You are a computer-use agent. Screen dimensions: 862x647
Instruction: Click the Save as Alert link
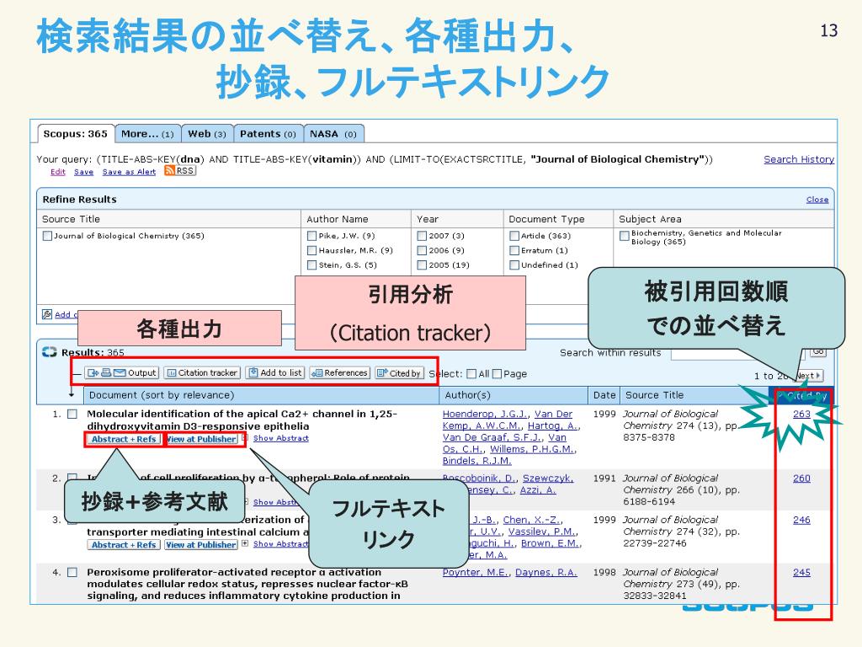[129, 172]
